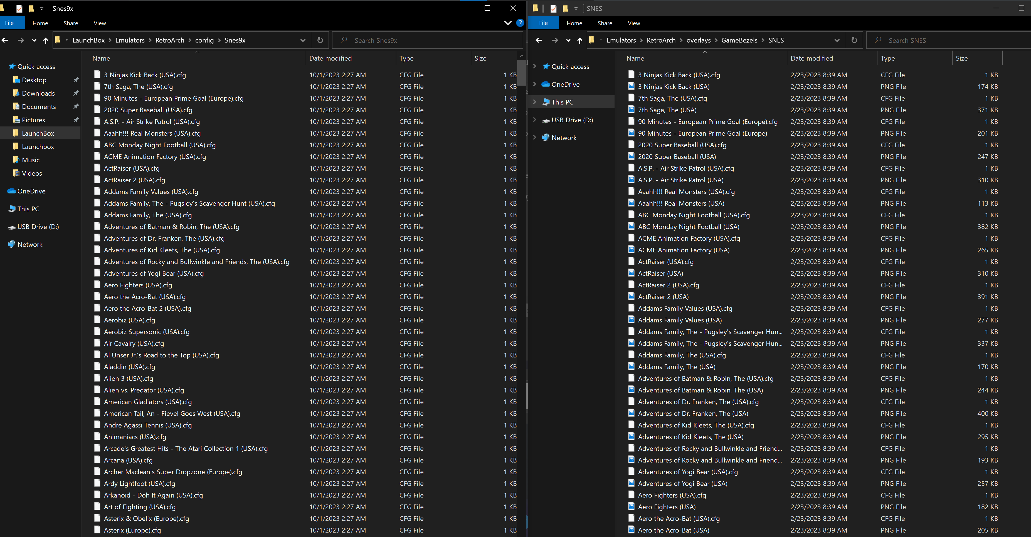Open Share tab in Snes9x window

[71, 23]
